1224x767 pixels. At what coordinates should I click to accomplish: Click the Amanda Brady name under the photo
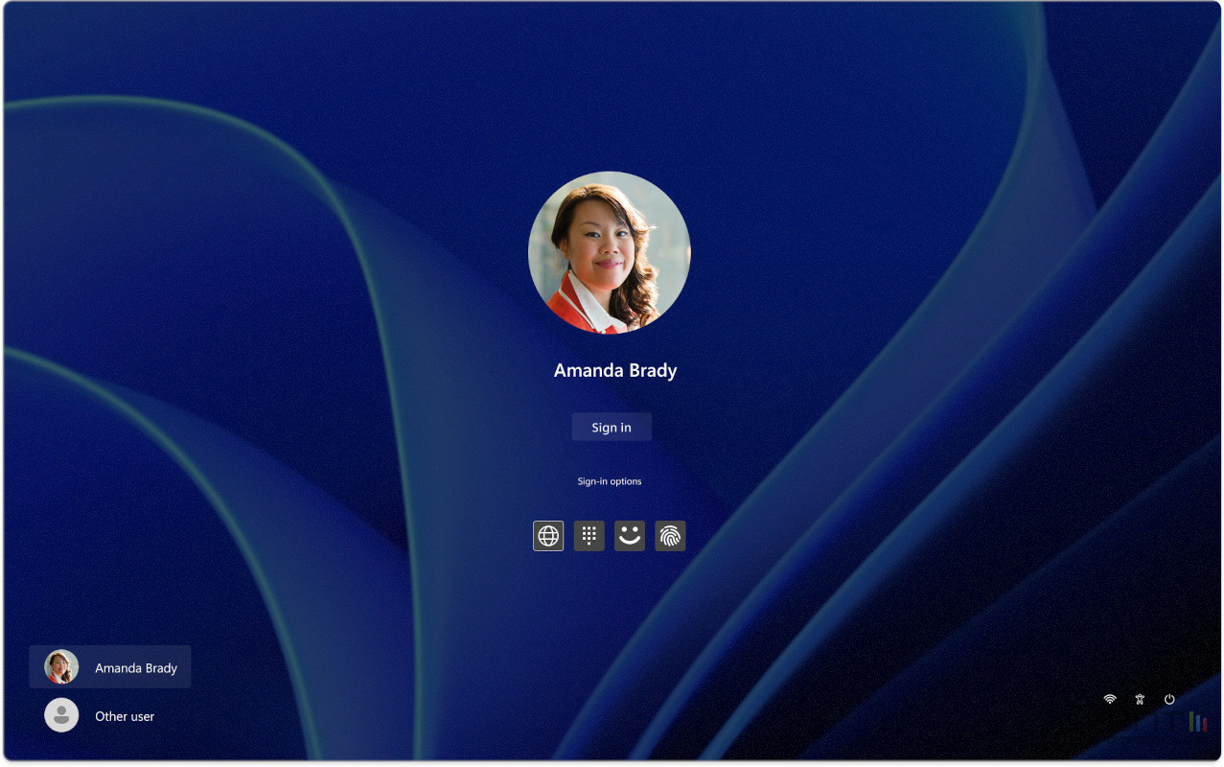[615, 371]
